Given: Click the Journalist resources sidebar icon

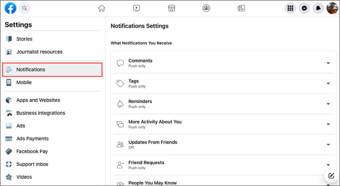Looking at the screenshot, I should coord(9,52).
